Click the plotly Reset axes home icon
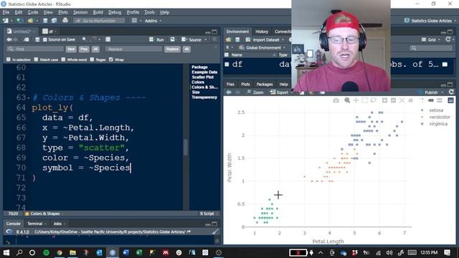Viewport: 459px width, 258px height. (411, 100)
